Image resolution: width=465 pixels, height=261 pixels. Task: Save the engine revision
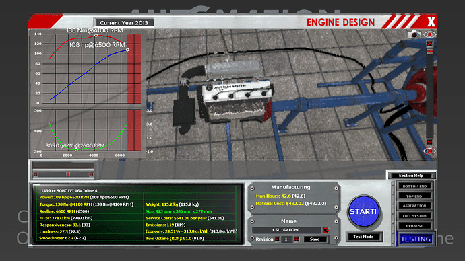click(x=315, y=239)
